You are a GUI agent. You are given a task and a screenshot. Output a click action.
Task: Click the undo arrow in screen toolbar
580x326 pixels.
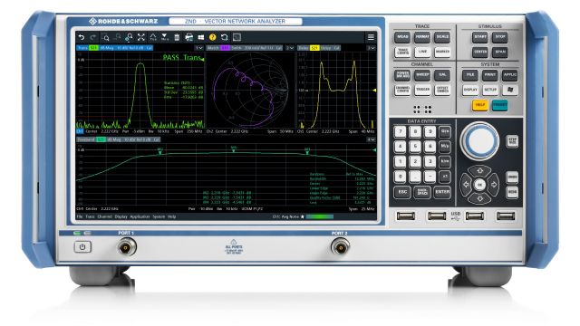click(x=82, y=37)
